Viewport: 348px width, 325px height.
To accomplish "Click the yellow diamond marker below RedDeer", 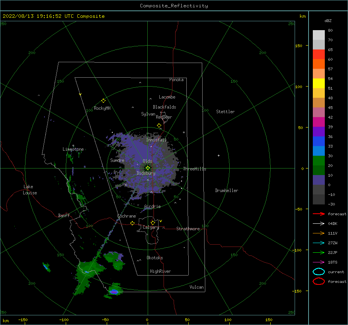I will tap(159, 126).
